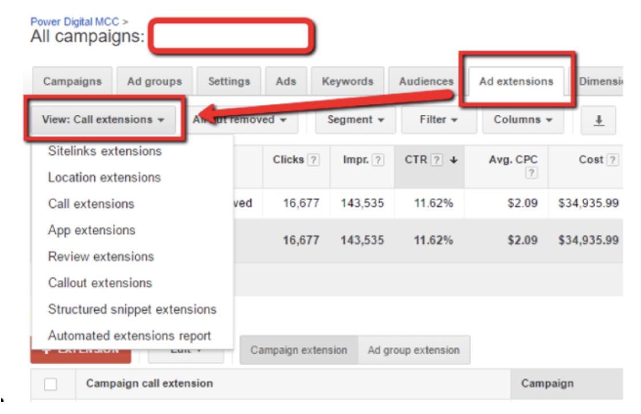Screen dimensions: 641x414
Task: Pick Structured snippet extensions option
Action: click(132, 310)
